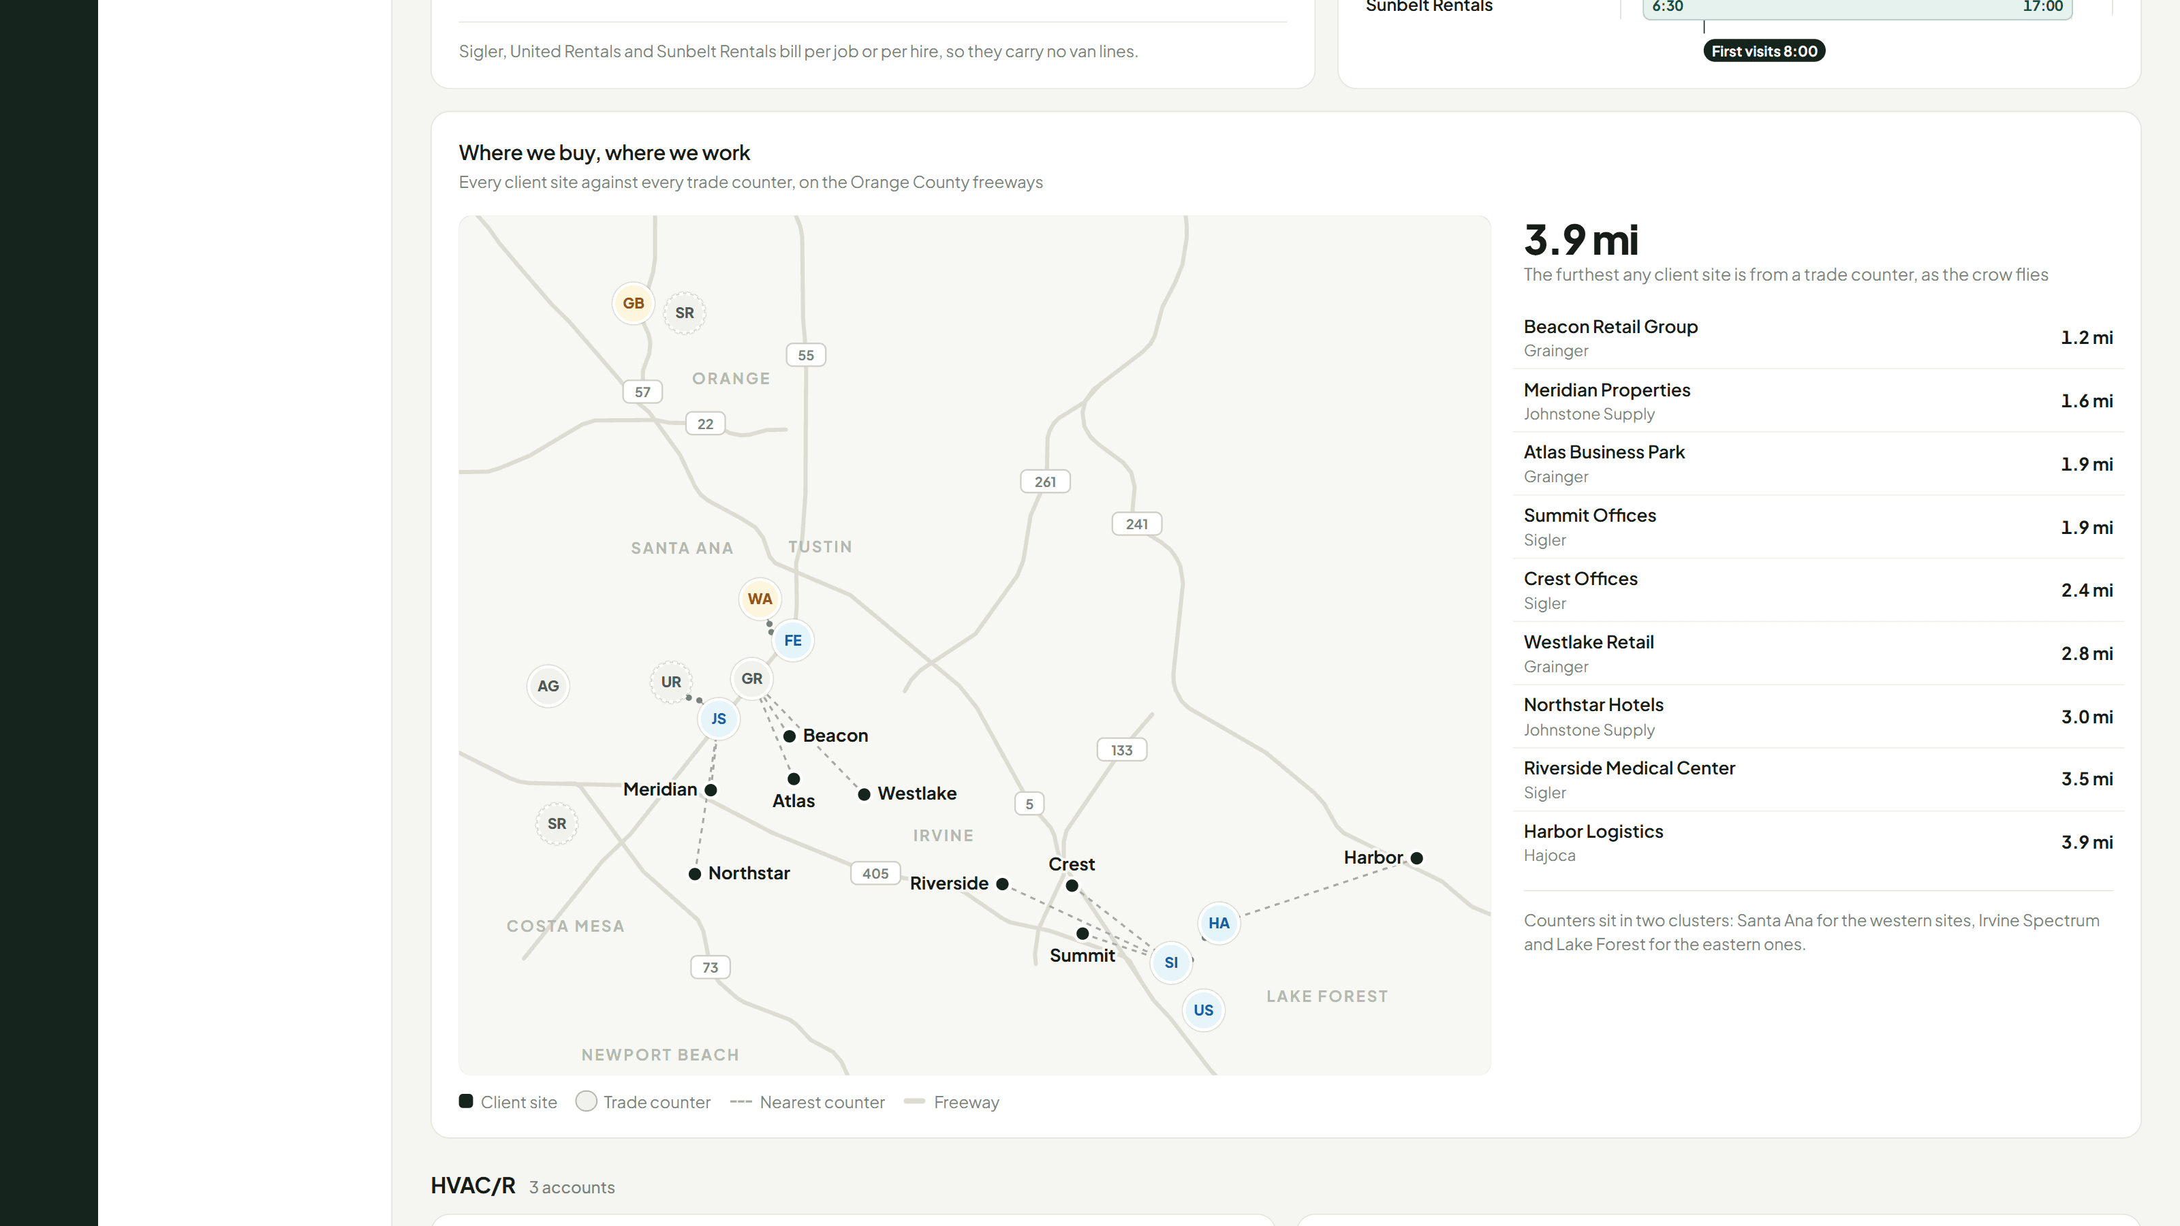Click the 73 freeway shield

click(710, 967)
